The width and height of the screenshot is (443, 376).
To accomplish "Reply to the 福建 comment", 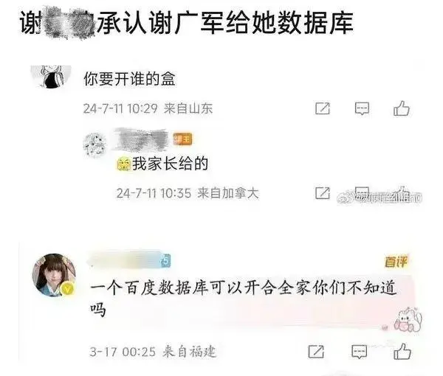I will point(359,352).
